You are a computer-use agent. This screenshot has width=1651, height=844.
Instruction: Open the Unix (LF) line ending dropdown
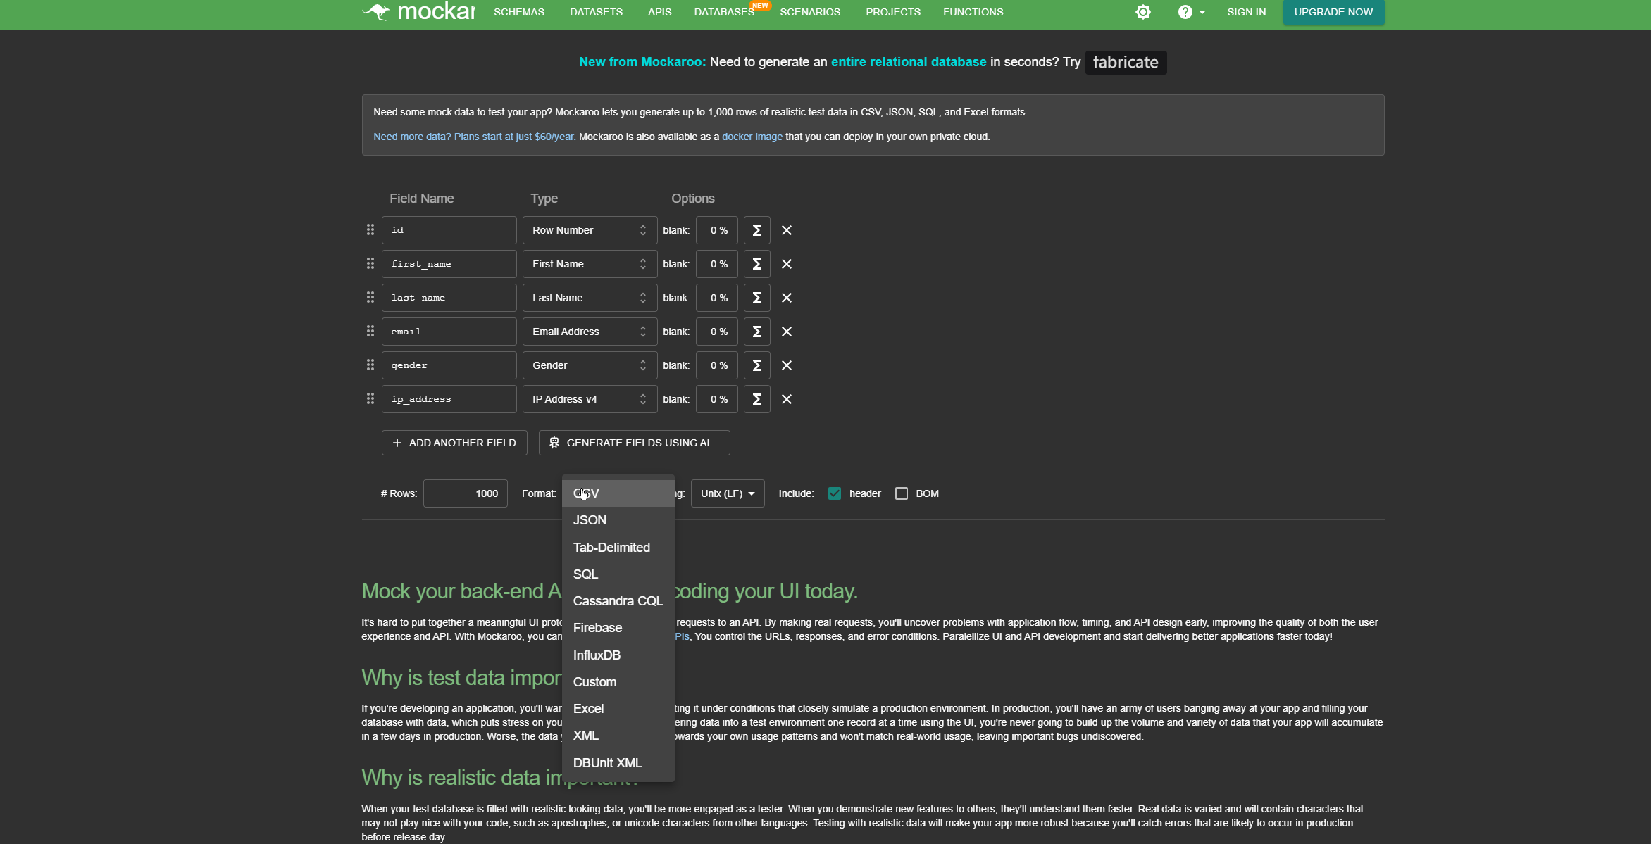[727, 493]
